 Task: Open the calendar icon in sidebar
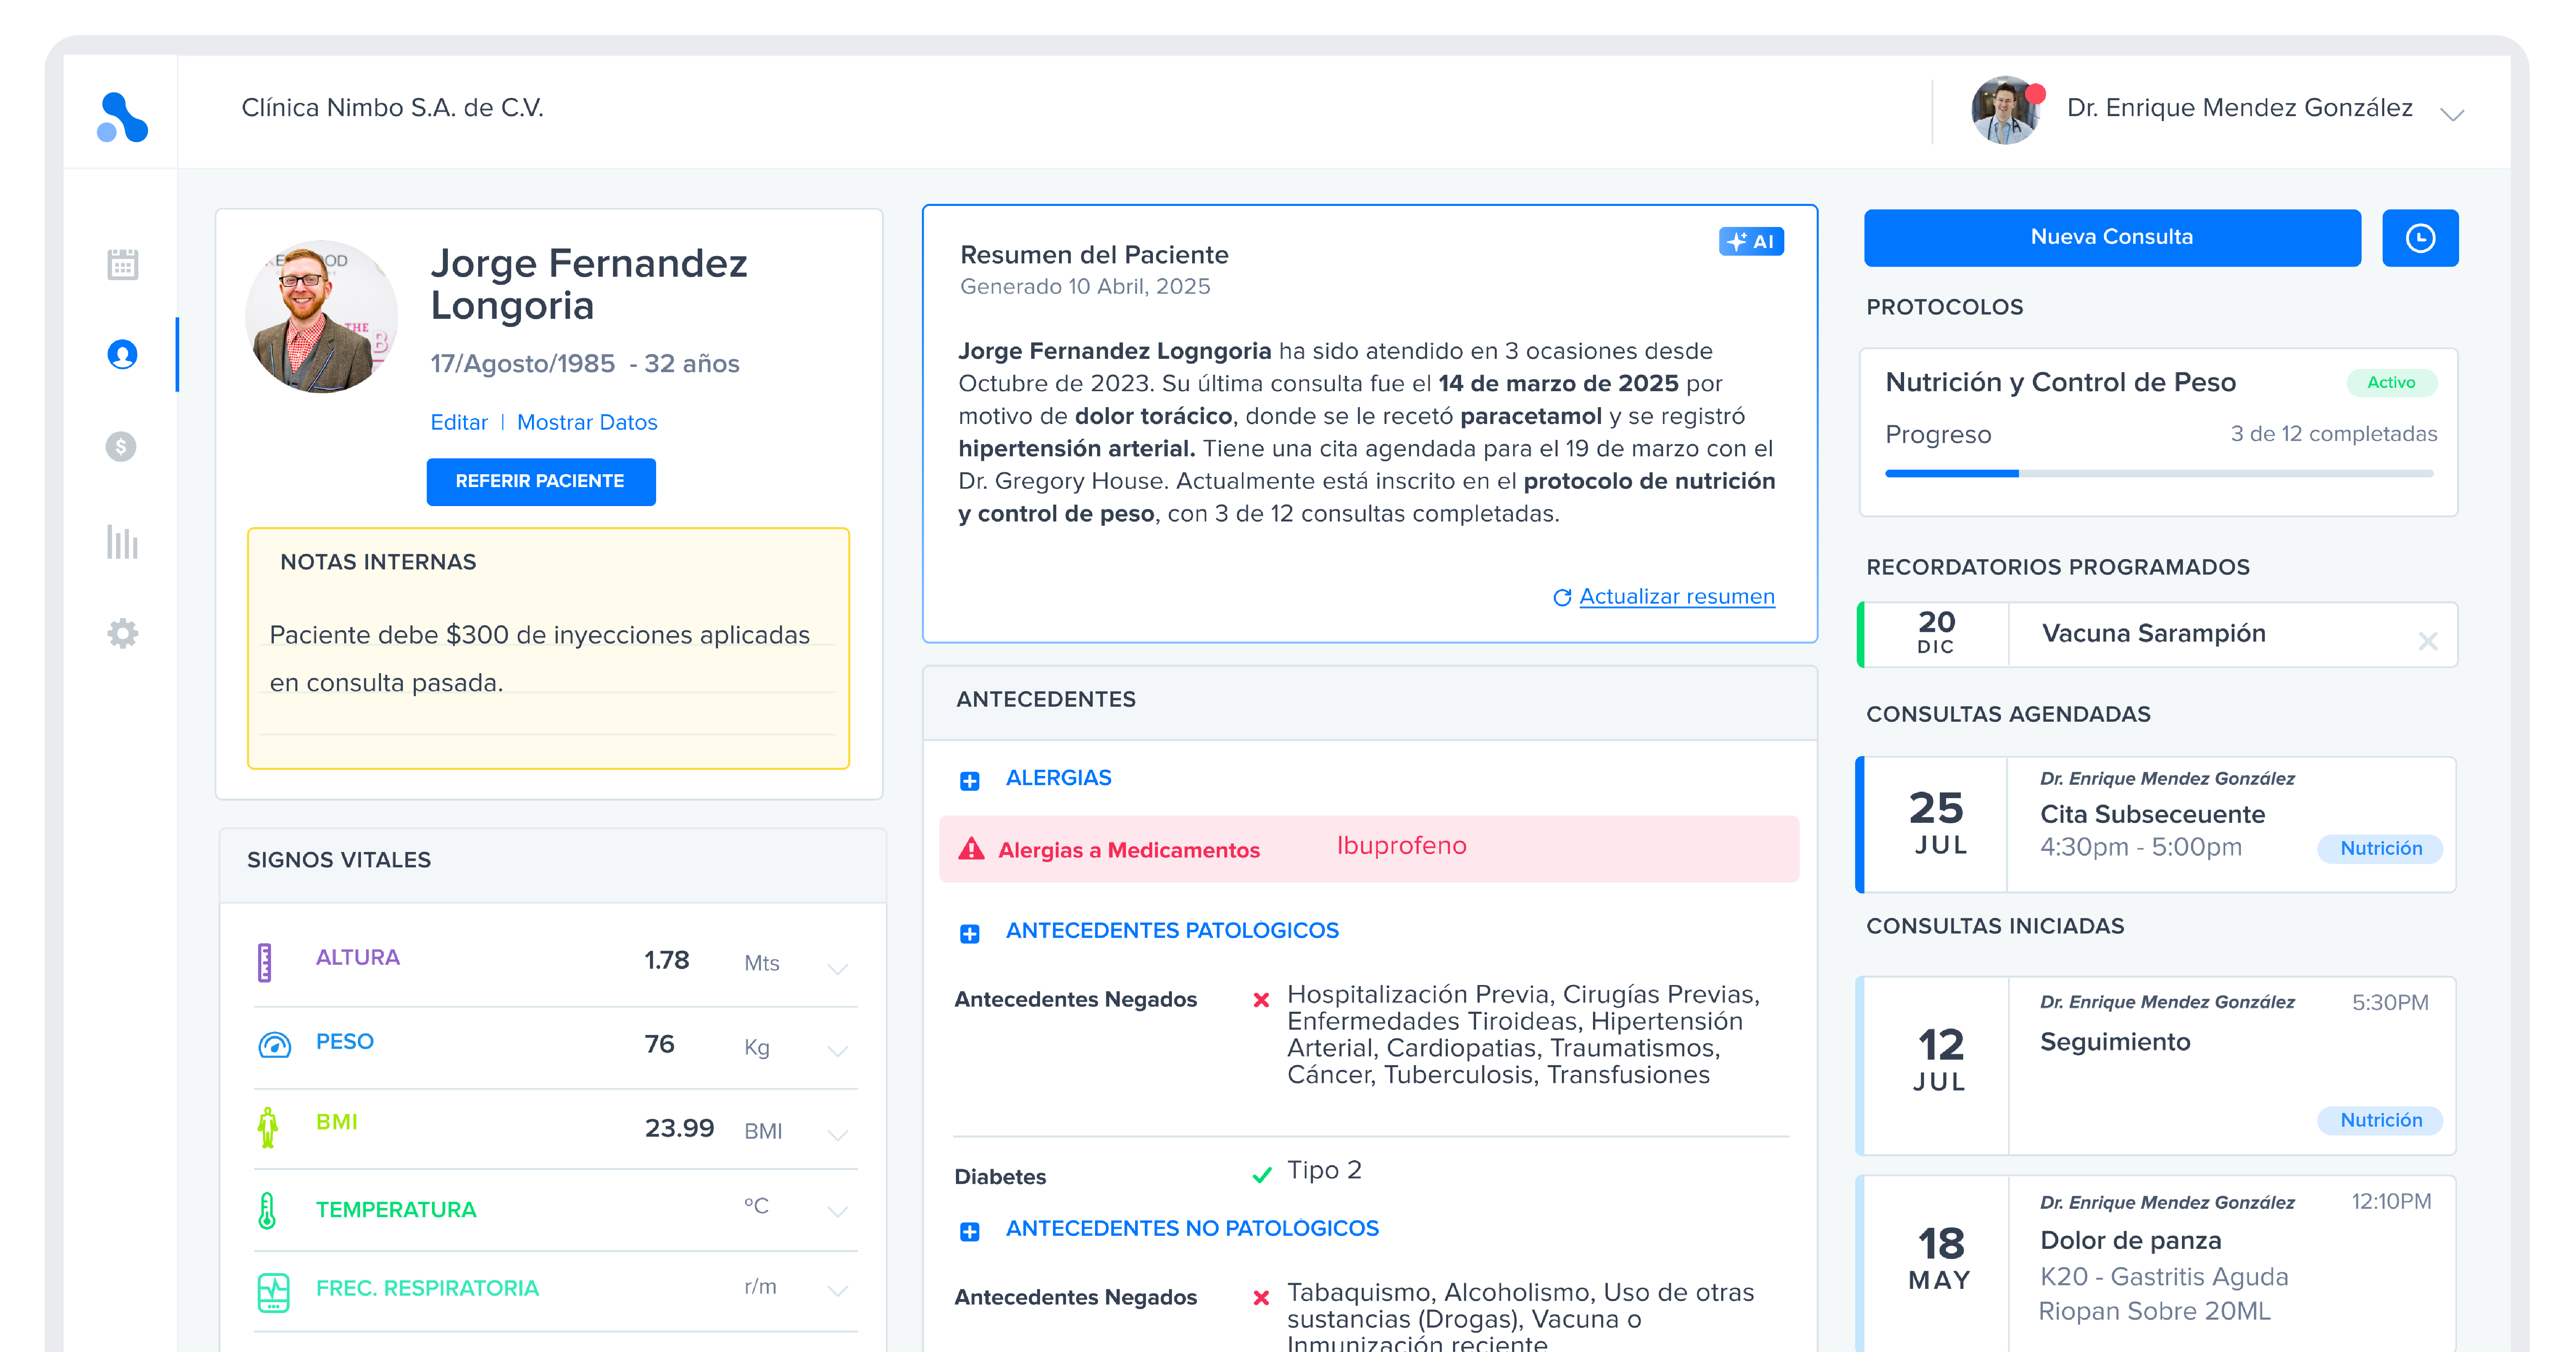pyautogui.click(x=122, y=264)
